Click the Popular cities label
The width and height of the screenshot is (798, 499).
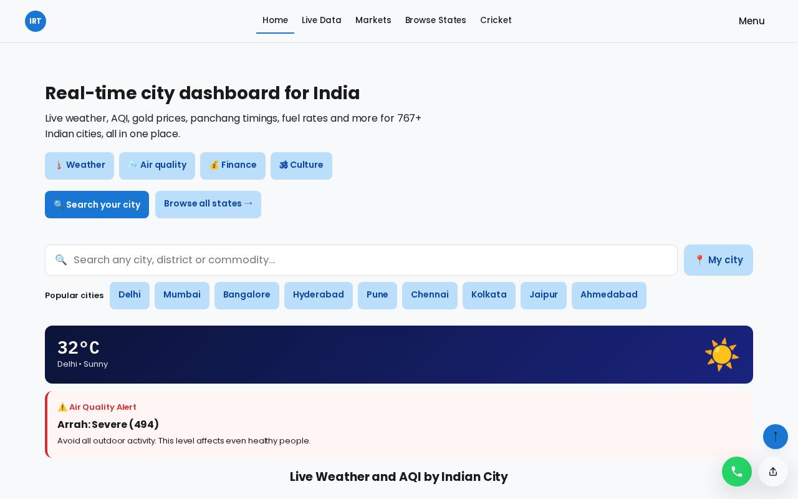(x=74, y=296)
